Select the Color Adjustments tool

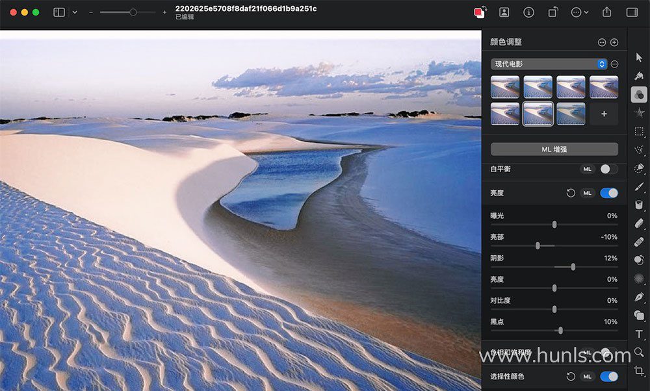point(639,94)
